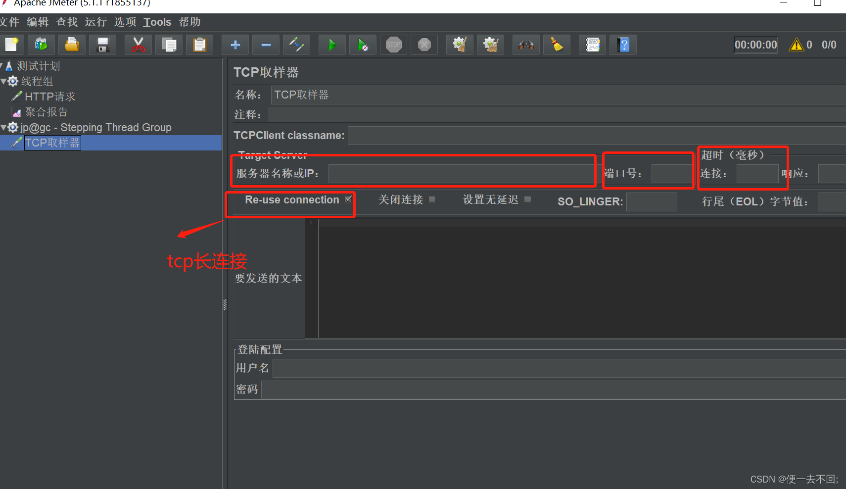846x489 pixels.
Task: Click the Collapse All minus icon
Action: [266, 45]
